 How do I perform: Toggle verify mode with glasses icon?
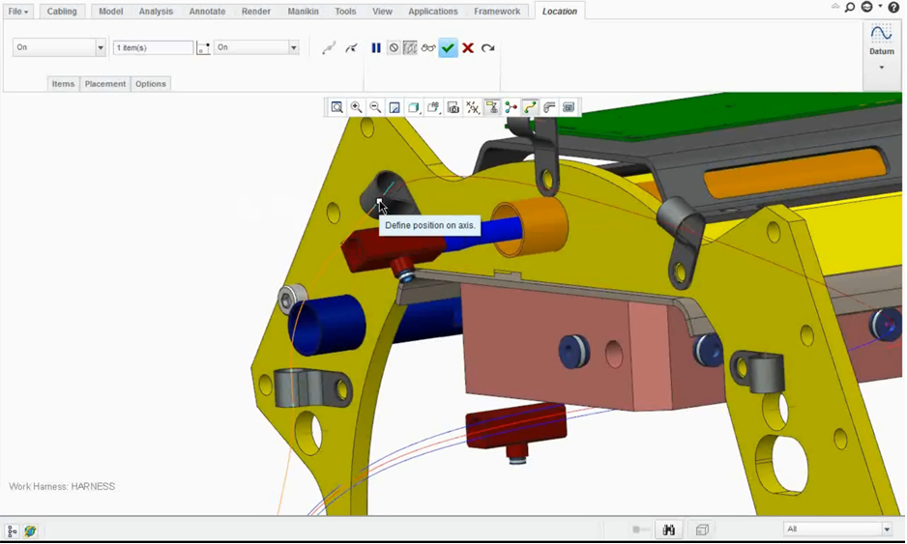pyautogui.click(x=428, y=48)
